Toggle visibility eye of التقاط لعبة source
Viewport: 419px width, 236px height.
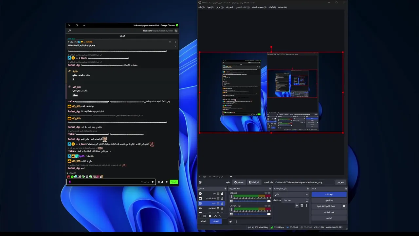tap(218, 208)
